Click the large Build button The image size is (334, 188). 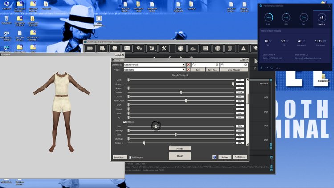click(x=180, y=156)
